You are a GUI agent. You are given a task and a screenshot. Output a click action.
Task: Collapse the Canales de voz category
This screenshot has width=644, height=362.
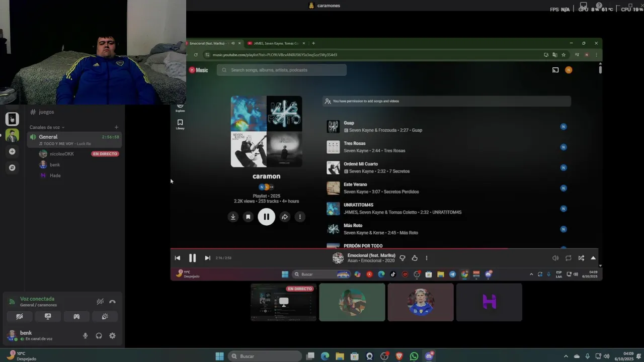pos(47,127)
